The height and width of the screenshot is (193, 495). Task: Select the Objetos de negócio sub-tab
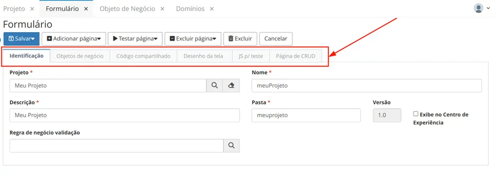coord(80,56)
